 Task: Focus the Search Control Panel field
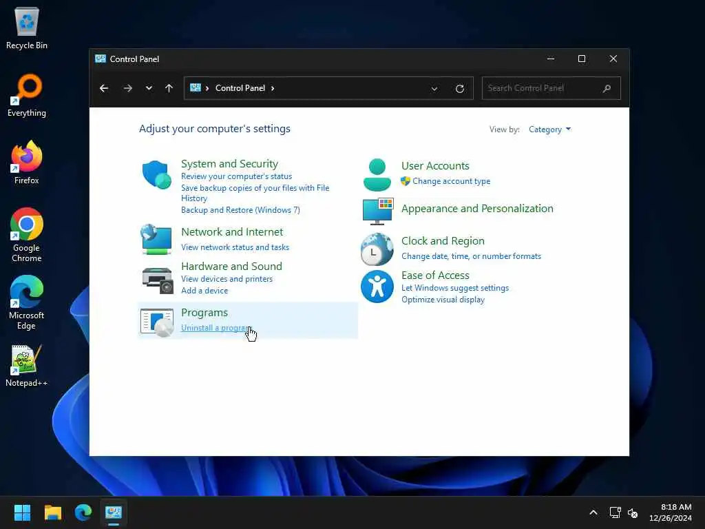pyautogui.click(x=551, y=88)
